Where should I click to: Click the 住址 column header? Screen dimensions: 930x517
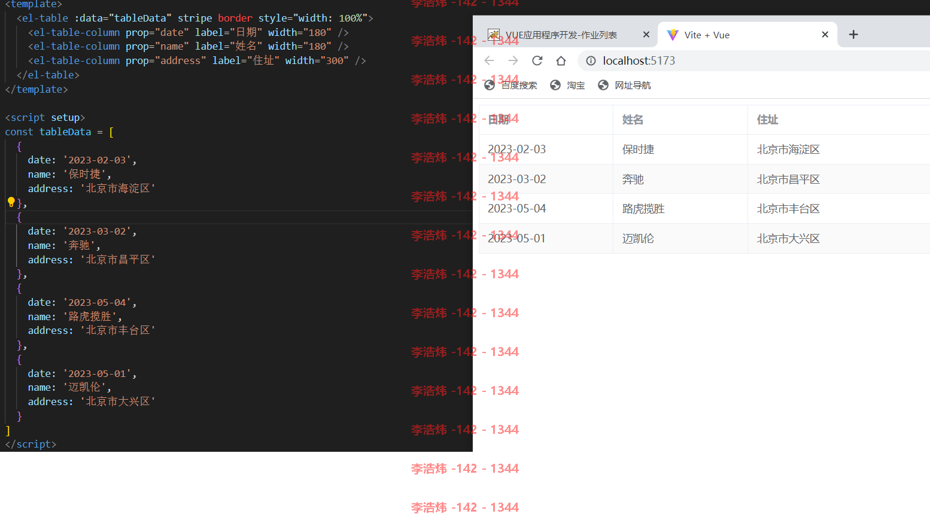[x=838, y=120]
